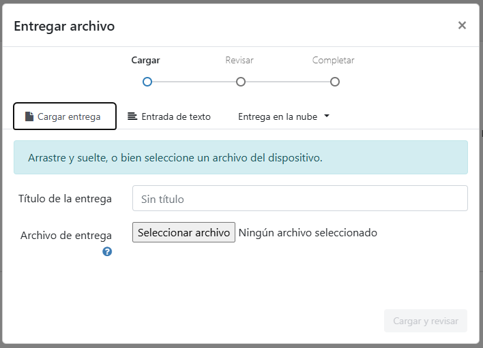Image resolution: width=483 pixels, height=348 pixels.
Task: Click the Archivo de entrega label
Action: coord(66,236)
